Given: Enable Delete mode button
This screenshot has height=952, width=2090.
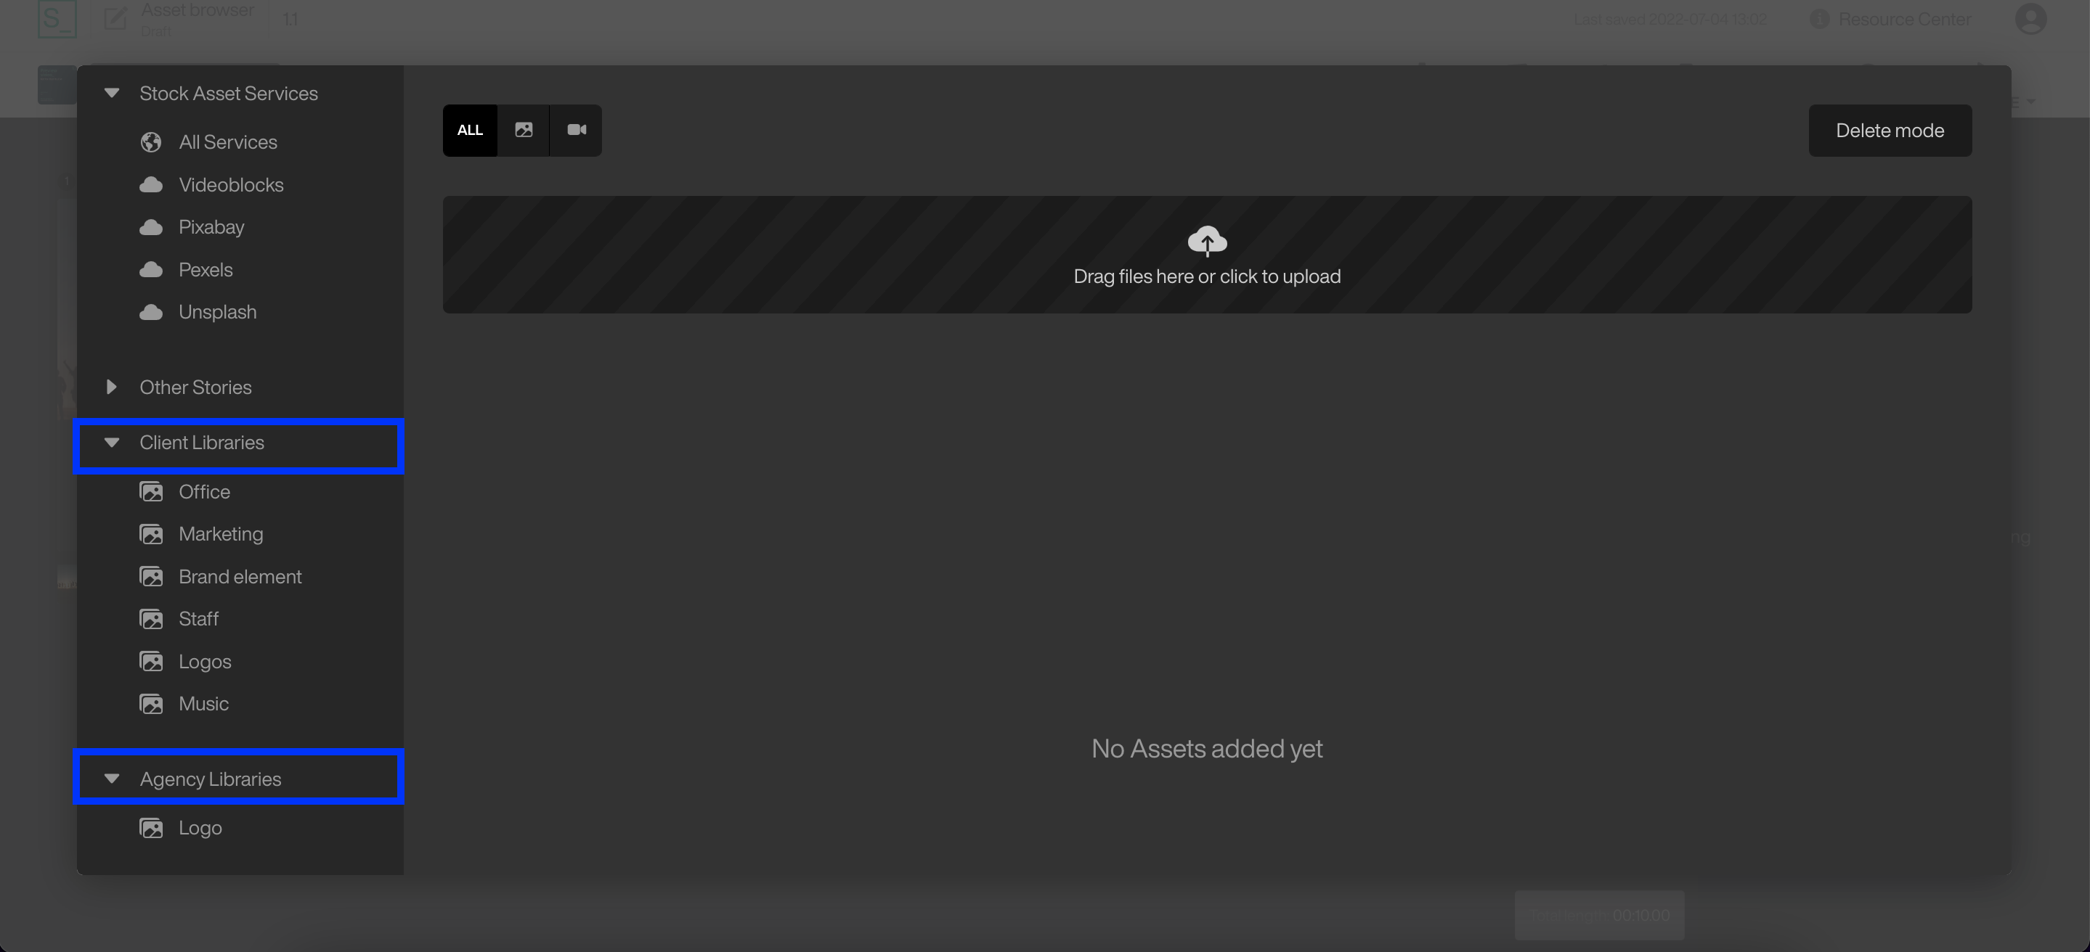Looking at the screenshot, I should pos(1890,129).
